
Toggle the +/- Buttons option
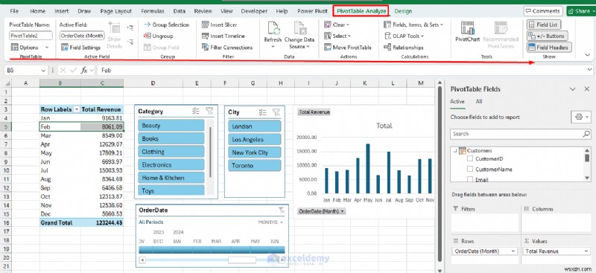click(548, 36)
